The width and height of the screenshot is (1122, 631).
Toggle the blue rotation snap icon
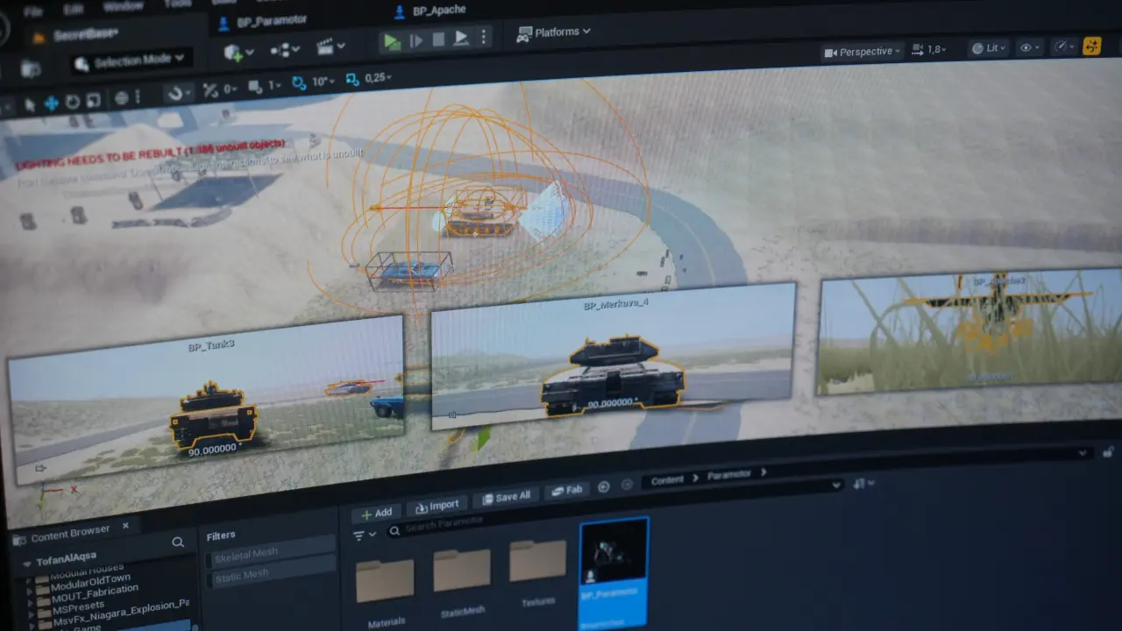(x=299, y=83)
